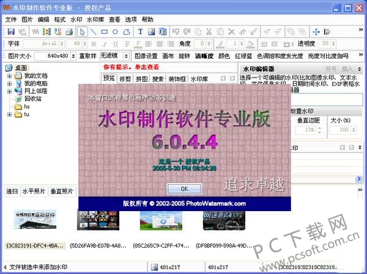
Task: Choose the rectangle shape tool
Action: point(104,32)
